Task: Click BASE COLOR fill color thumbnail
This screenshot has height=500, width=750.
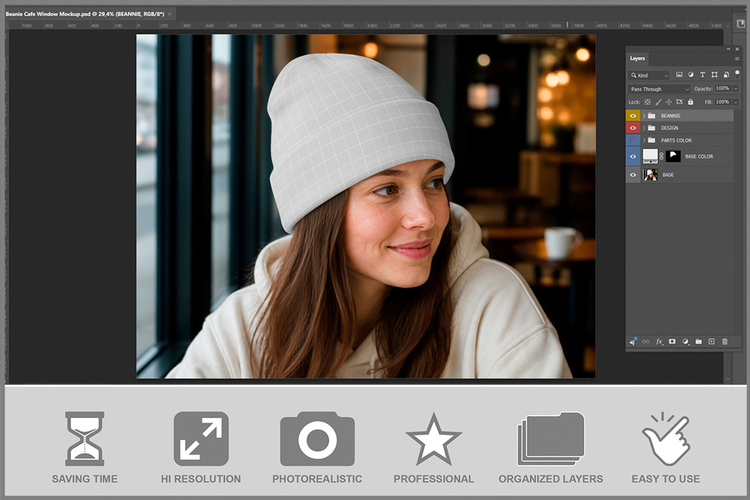Action: coord(651,156)
